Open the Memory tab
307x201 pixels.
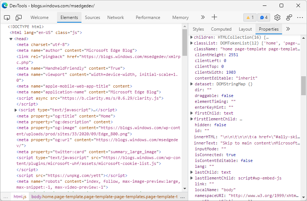180,18
